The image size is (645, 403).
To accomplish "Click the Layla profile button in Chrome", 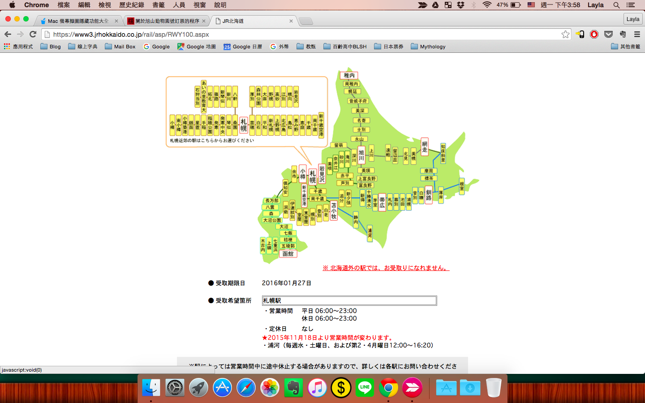I will click(x=633, y=19).
